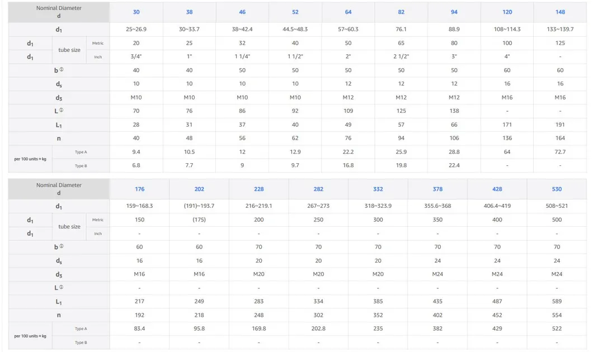593x352 pixels.
Task: Click the (191)~193.7 d1 range cell
Action: tap(199, 206)
